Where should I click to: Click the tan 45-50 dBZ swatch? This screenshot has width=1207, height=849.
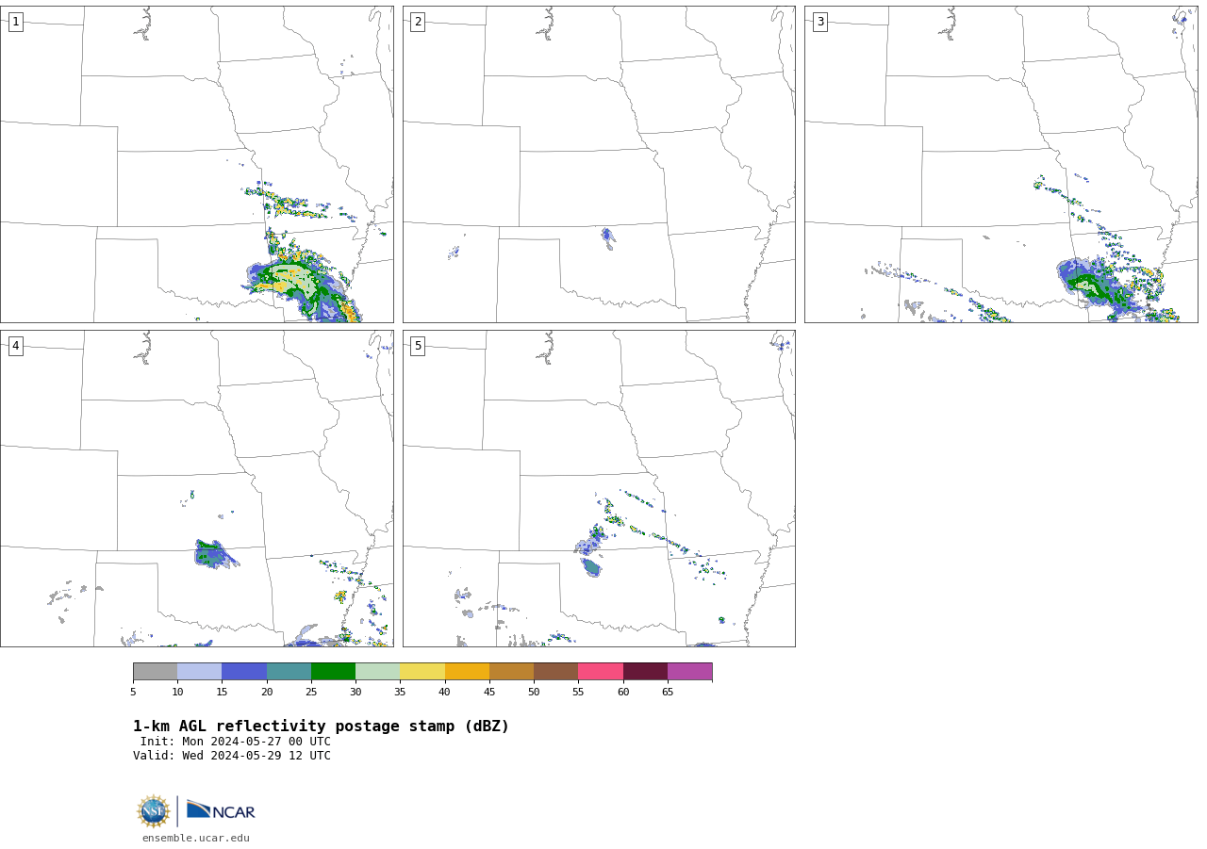click(511, 672)
